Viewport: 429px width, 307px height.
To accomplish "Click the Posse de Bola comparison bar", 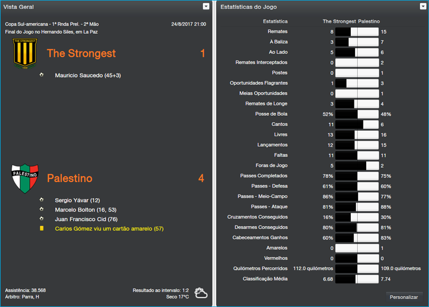I will coord(357,114).
